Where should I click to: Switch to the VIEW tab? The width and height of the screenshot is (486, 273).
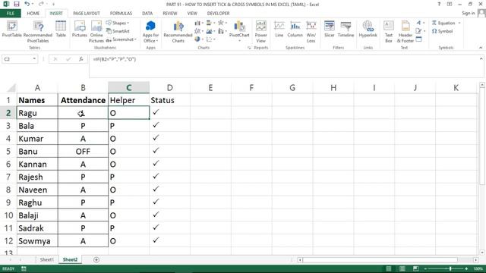192,14
